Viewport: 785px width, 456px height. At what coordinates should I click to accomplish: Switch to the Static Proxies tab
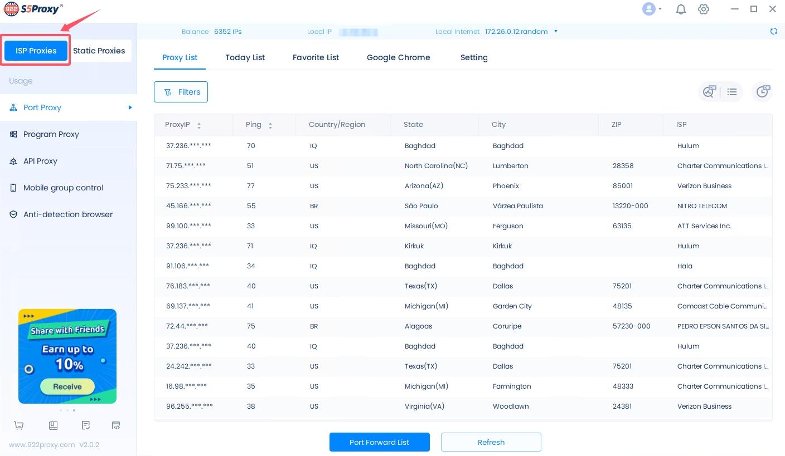click(99, 50)
